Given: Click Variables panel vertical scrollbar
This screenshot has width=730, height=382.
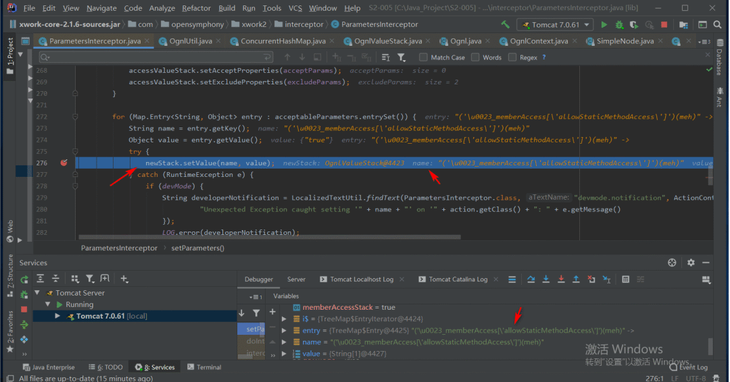Looking at the screenshot, I should point(710,346).
